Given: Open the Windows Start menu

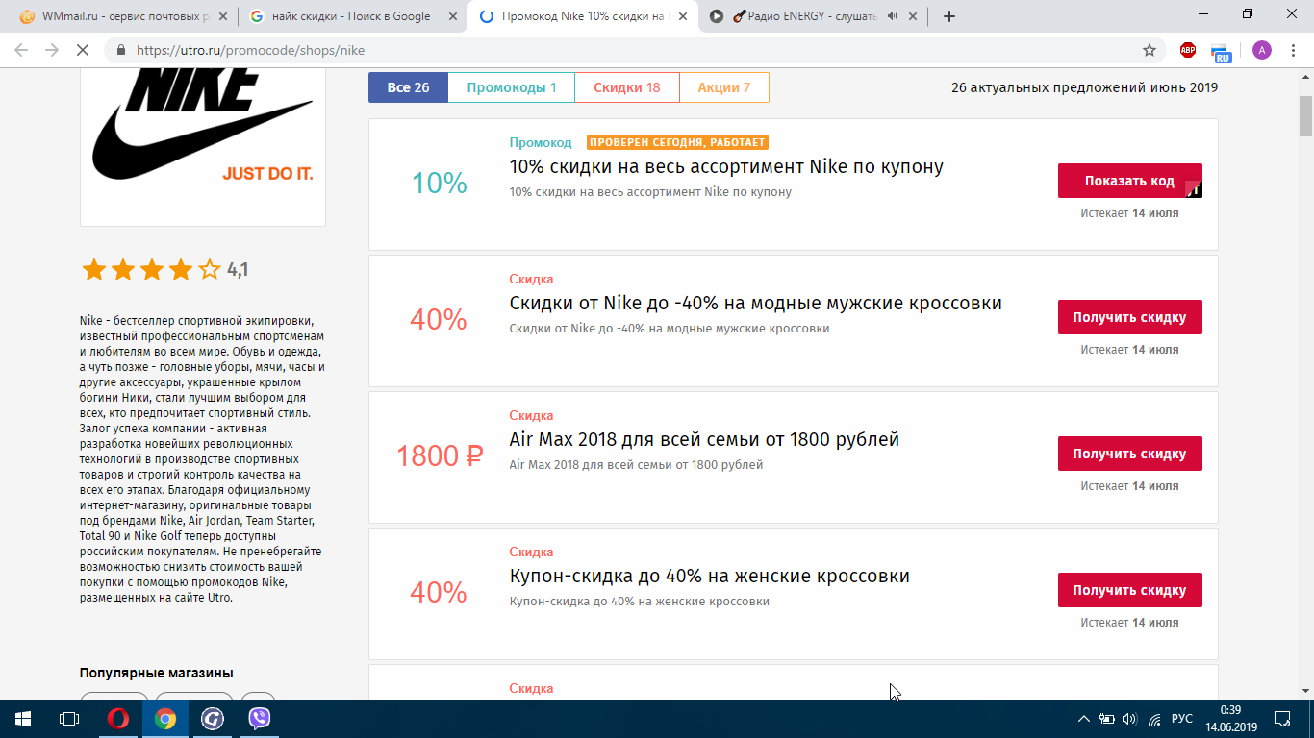Looking at the screenshot, I should click(22, 718).
